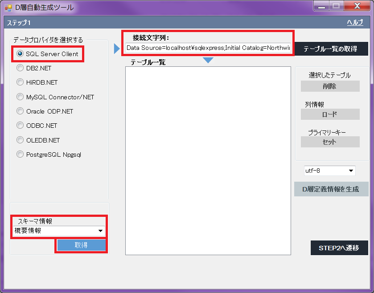The height and width of the screenshot is (293, 374).
Task: Click the 取得 button
Action: coord(81,245)
